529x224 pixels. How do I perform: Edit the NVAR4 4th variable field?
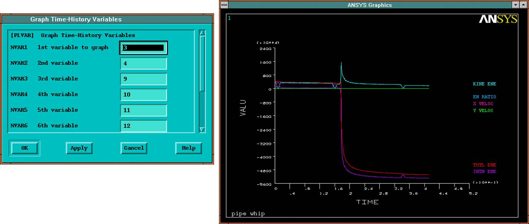tap(144, 95)
